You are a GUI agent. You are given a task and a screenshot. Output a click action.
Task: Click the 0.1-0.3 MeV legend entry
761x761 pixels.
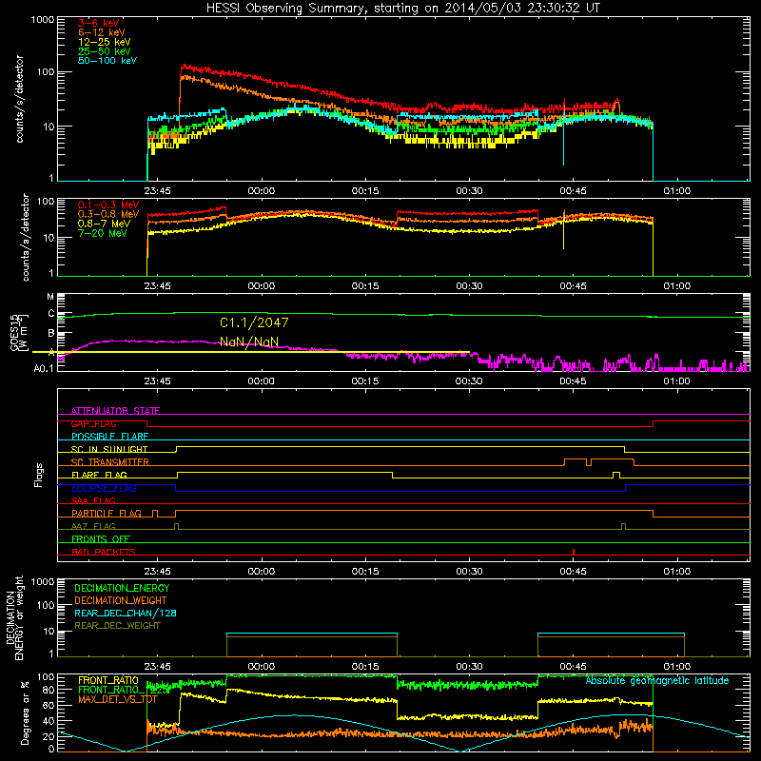(x=108, y=205)
